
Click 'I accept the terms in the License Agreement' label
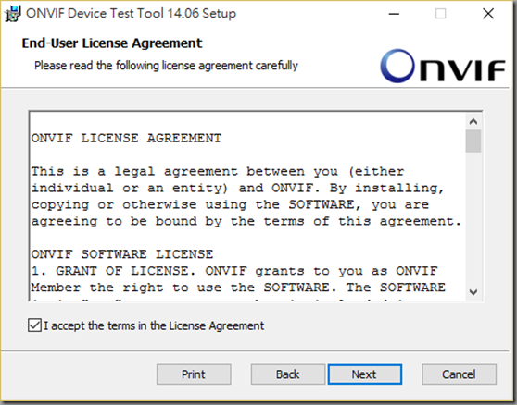pos(154,325)
